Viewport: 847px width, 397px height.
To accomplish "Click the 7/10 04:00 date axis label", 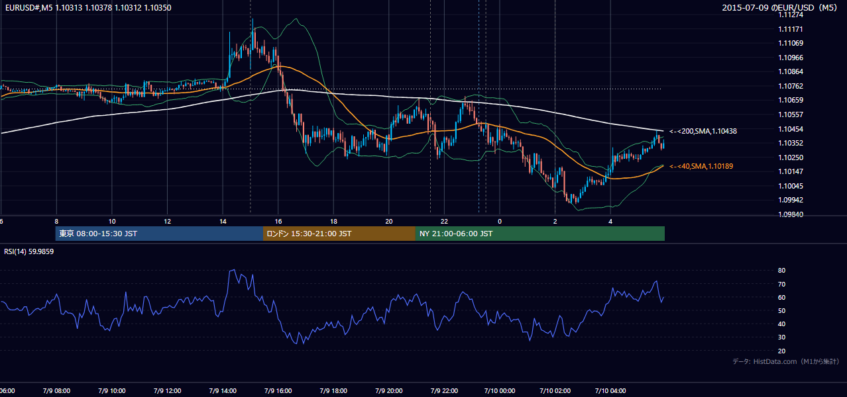I will [x=611, y=390].
